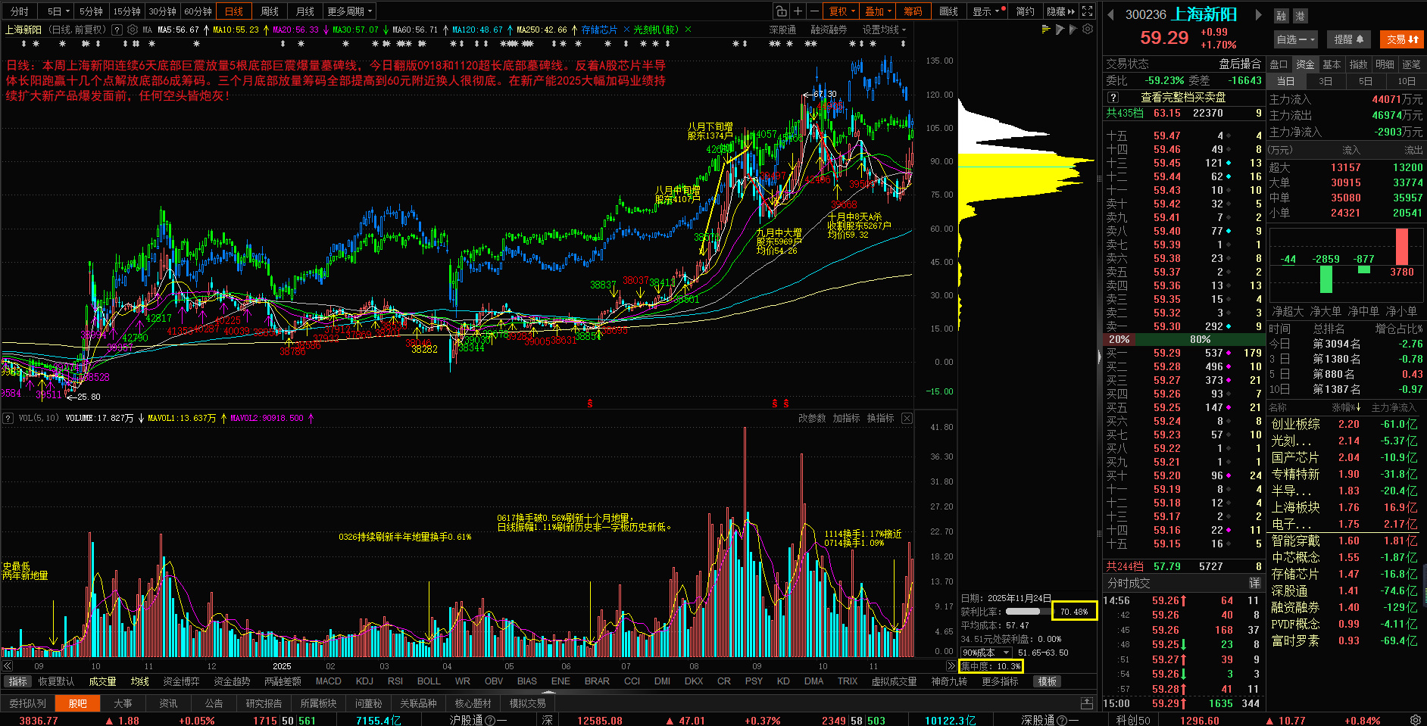Click question mark in VOL indicator header
The height and width of the screenshot is (726, 1427).
[8, 418]
